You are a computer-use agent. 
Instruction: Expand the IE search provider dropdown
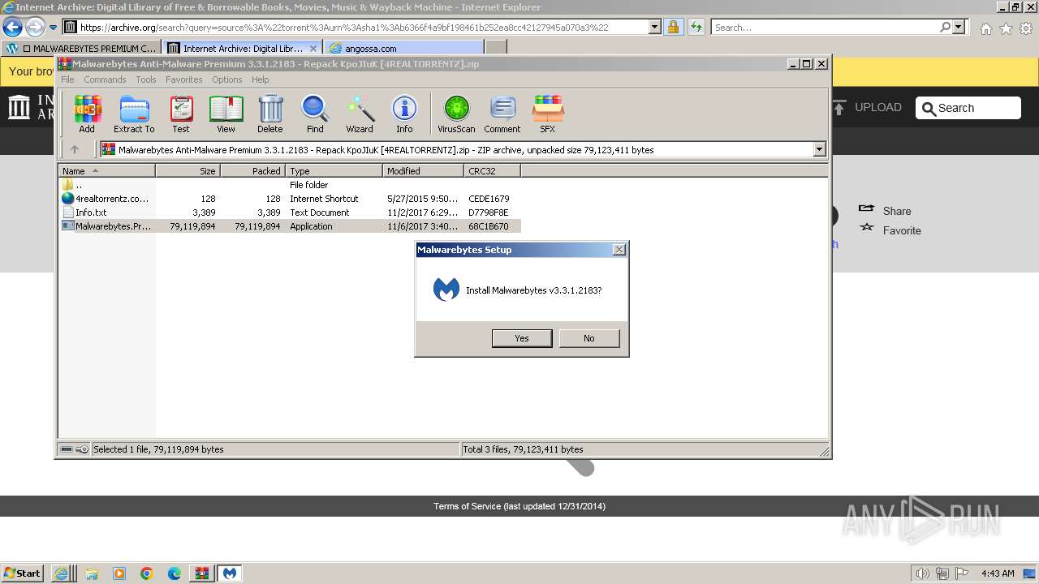[959, 27]
